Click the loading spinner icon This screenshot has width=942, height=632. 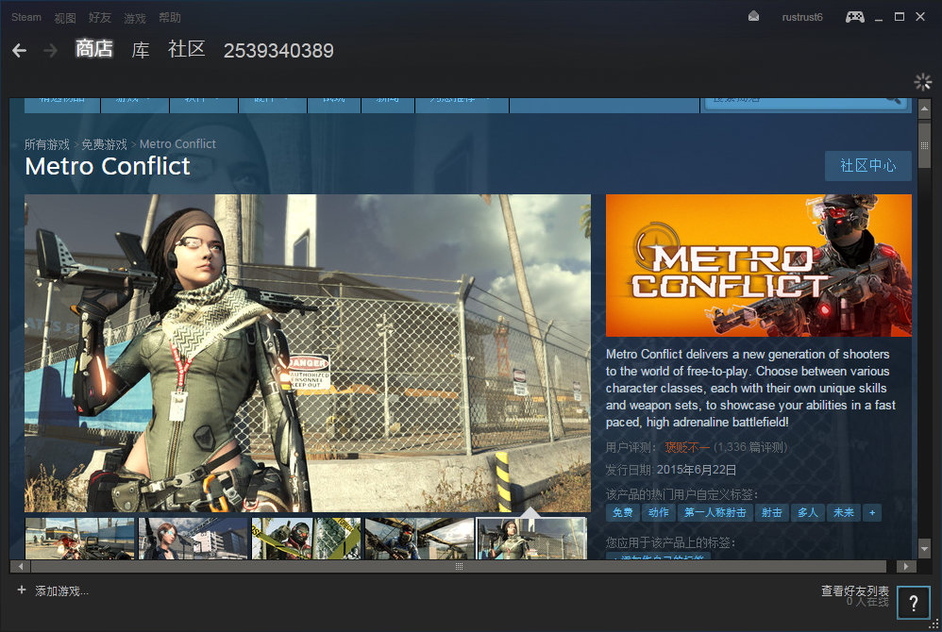922,82
